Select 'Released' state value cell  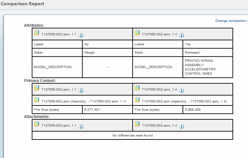coord(208,52)
